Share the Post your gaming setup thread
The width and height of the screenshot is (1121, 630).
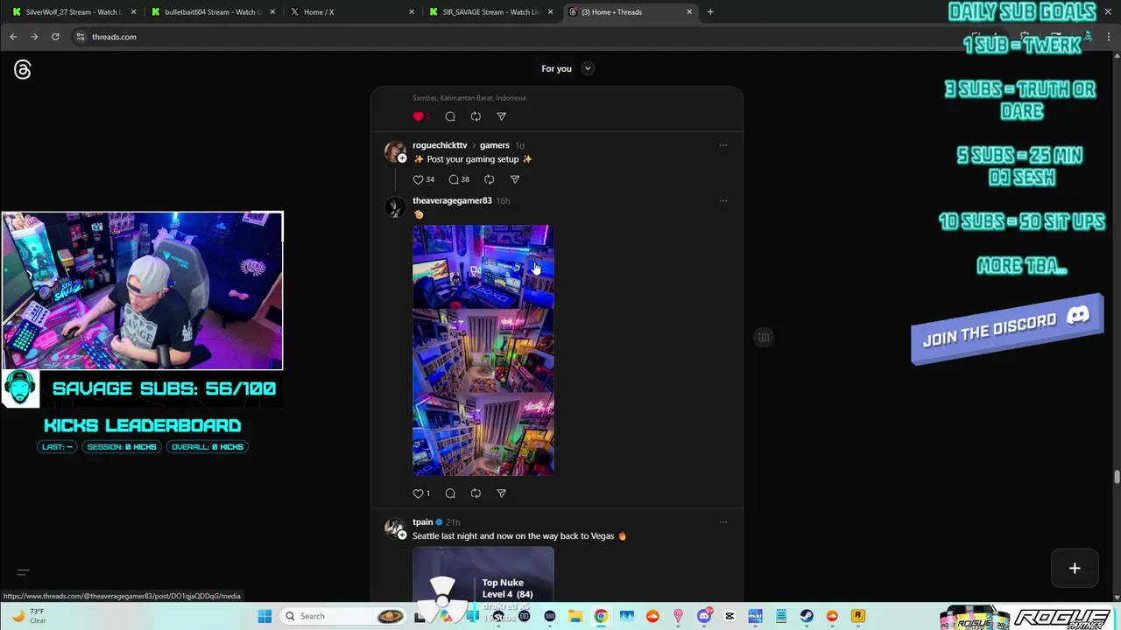point(515,179)
